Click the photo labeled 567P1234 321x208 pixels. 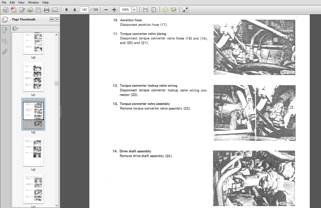click(254, 178)
